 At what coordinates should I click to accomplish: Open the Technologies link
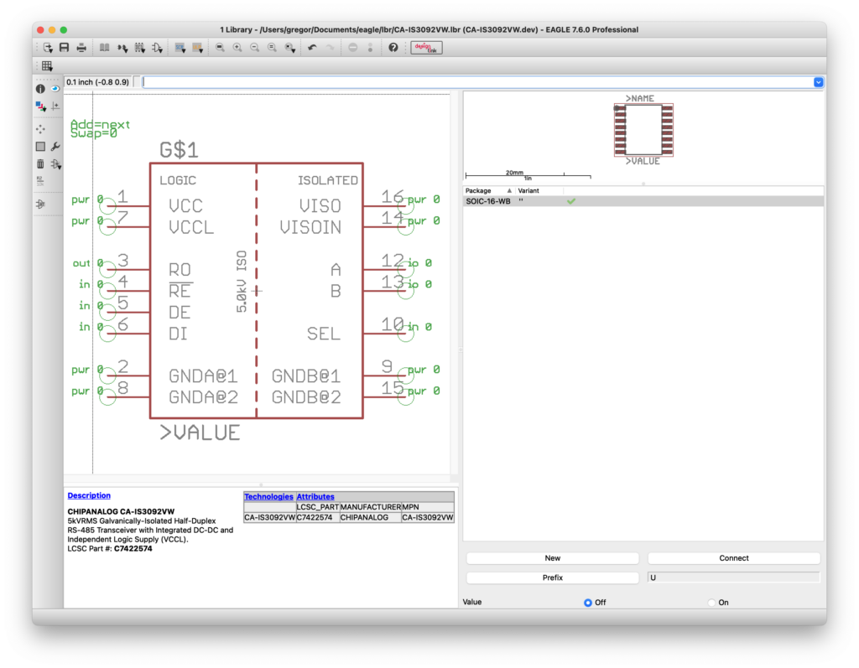click(268, 496)
